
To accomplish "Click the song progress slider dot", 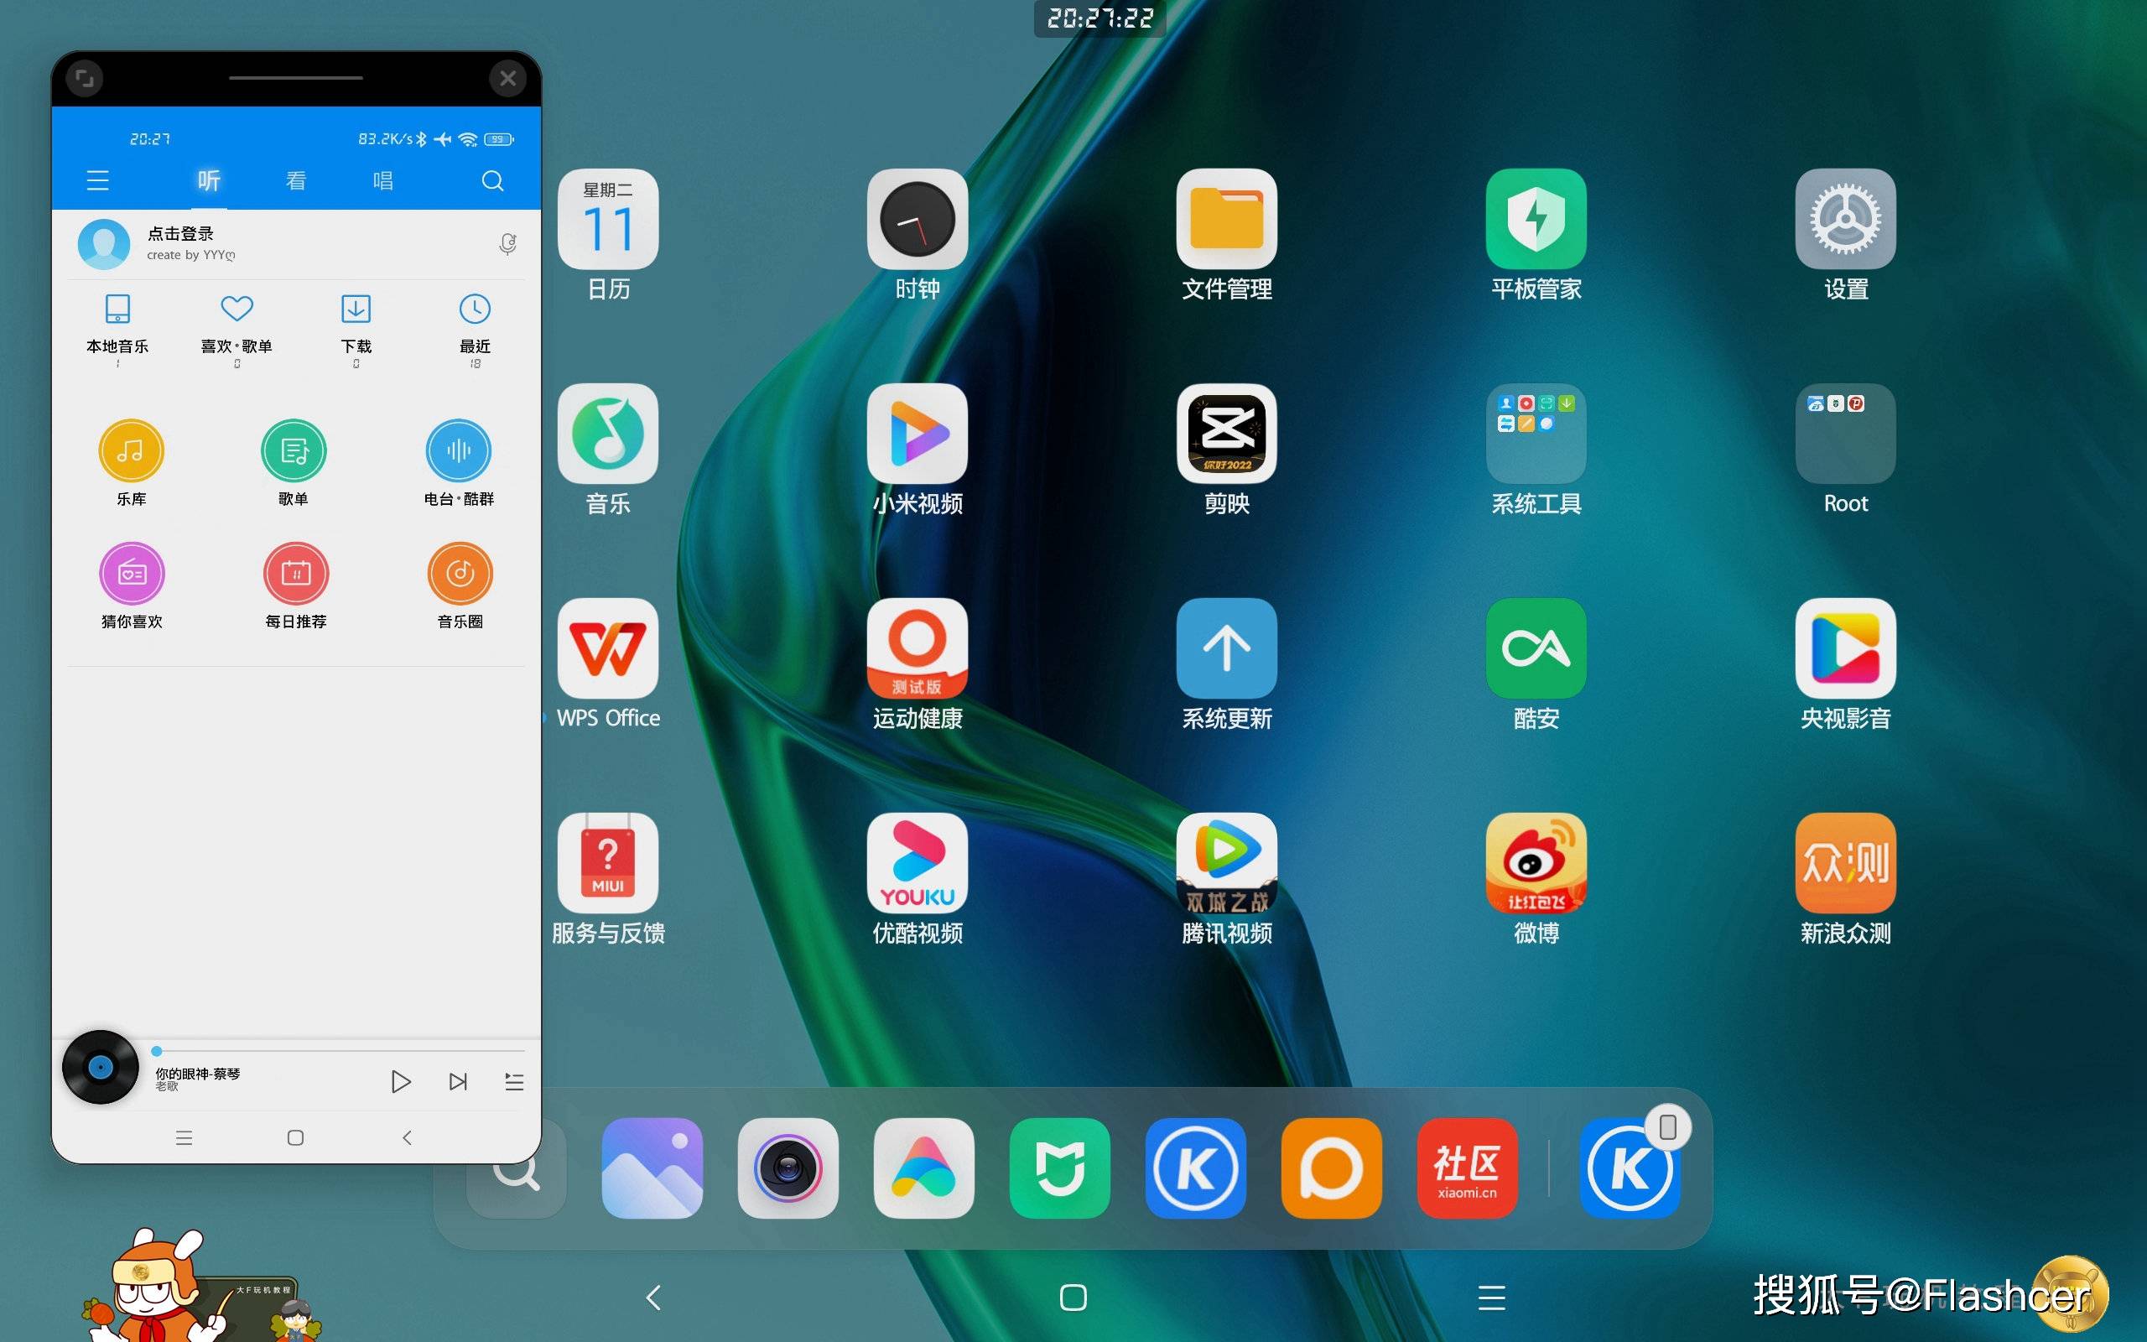I will (156, 1051).
